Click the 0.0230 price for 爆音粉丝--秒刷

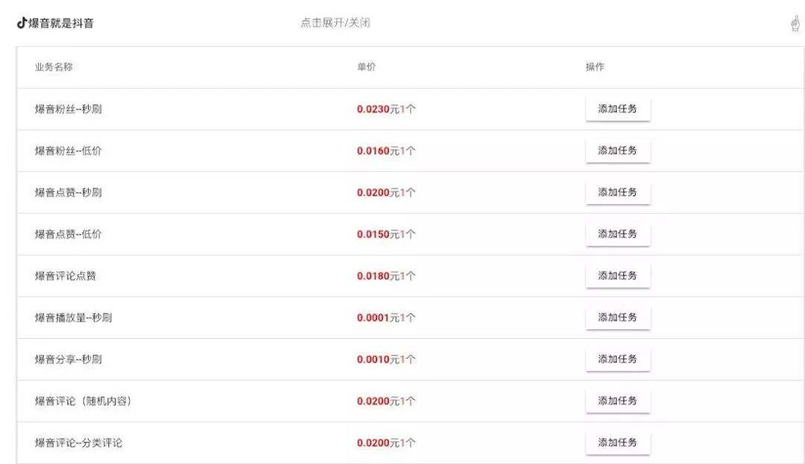click(x=373, y=108)
